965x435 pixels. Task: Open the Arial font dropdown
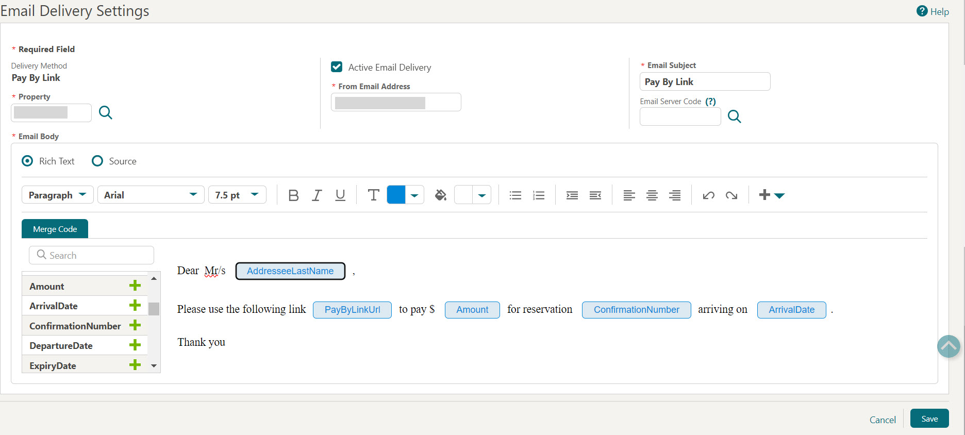tap(151, 195)
